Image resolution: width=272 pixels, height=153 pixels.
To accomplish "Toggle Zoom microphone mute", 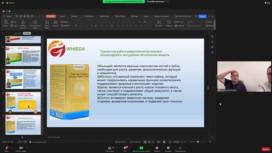I will pos(6,149).
